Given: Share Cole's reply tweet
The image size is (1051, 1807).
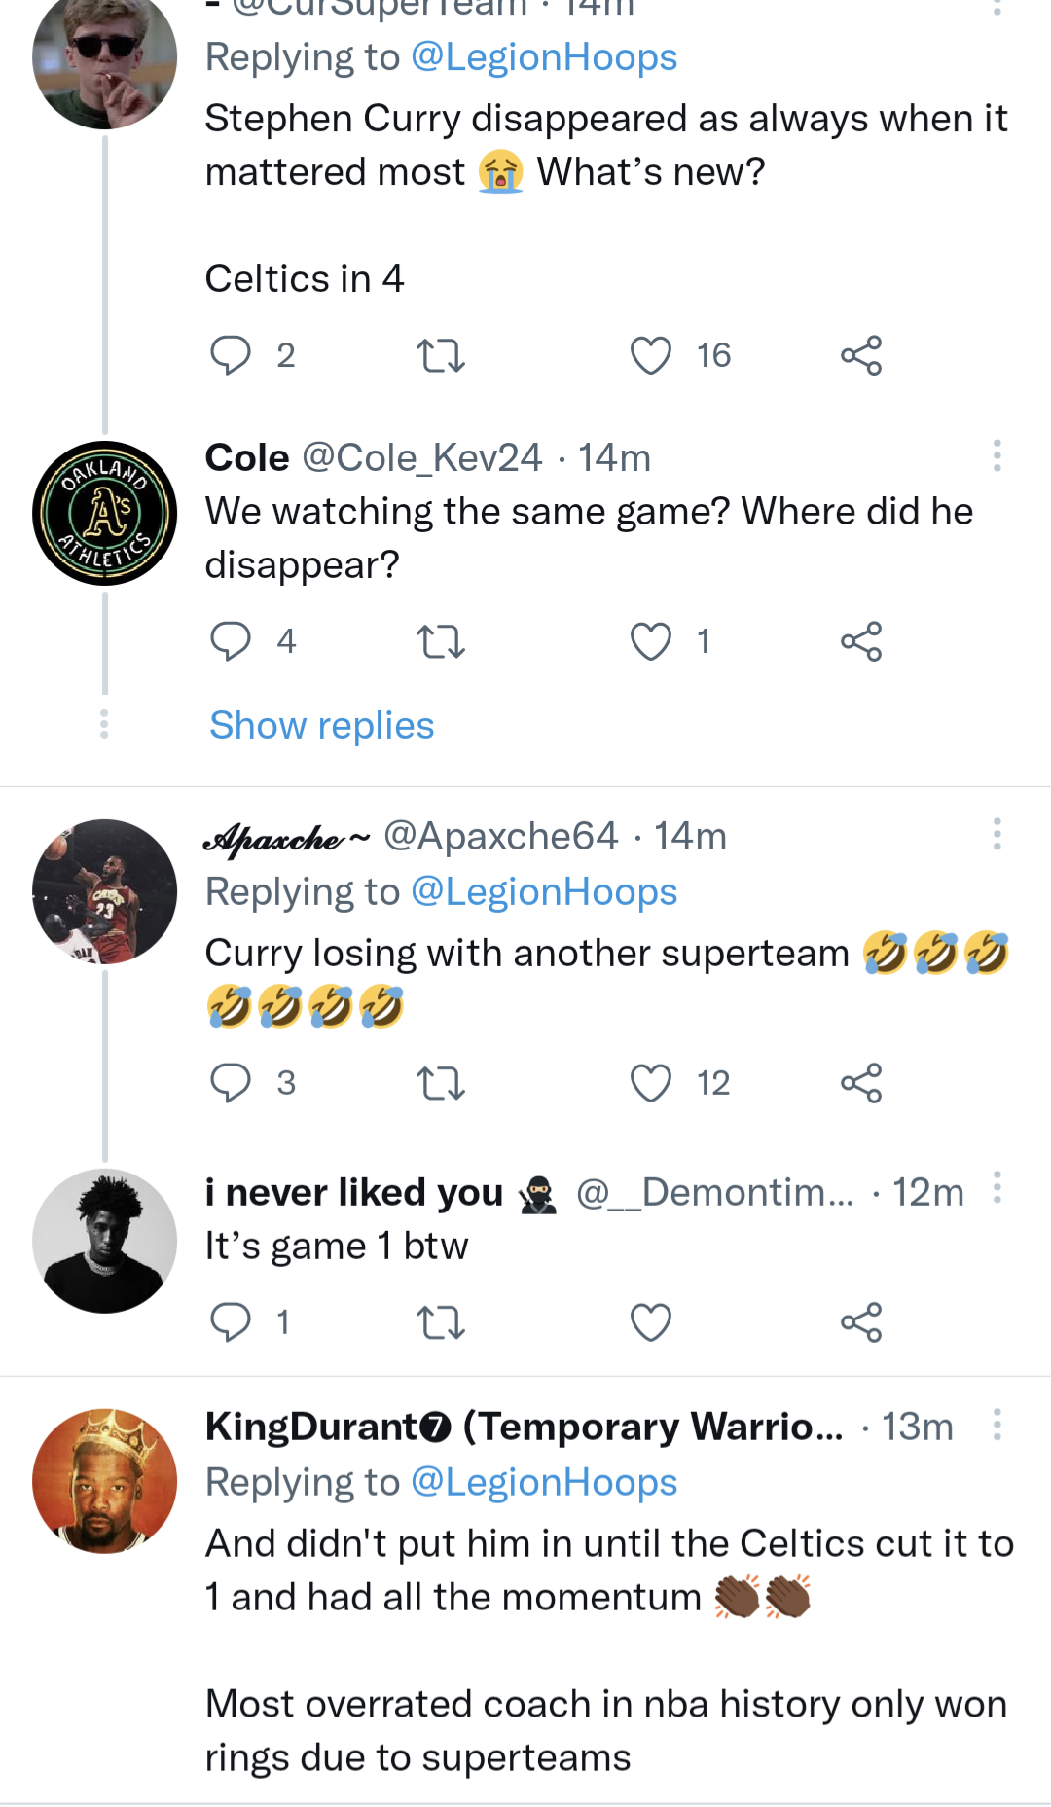Looking at the screenshot, I should [861, 641].
